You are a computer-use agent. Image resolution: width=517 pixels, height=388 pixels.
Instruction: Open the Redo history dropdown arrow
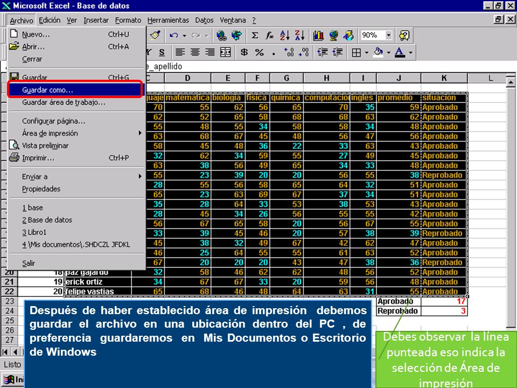(x=206, y=36)
